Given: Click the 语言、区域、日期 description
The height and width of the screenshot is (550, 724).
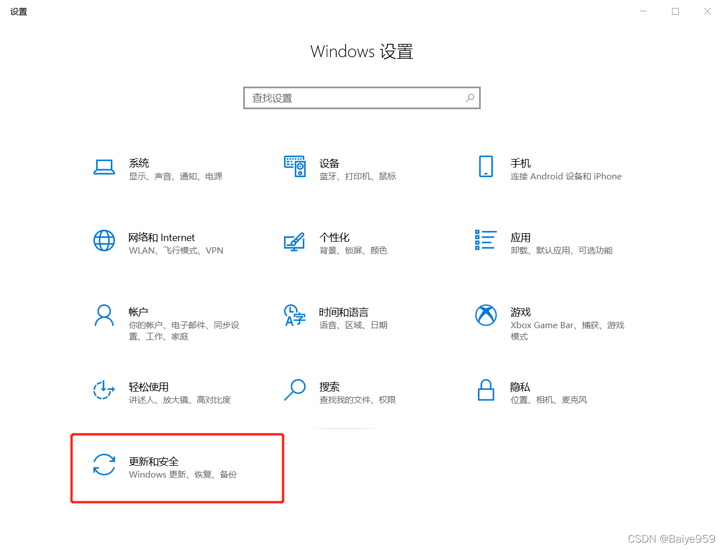Looking at the screenshot, I should 354,325.
